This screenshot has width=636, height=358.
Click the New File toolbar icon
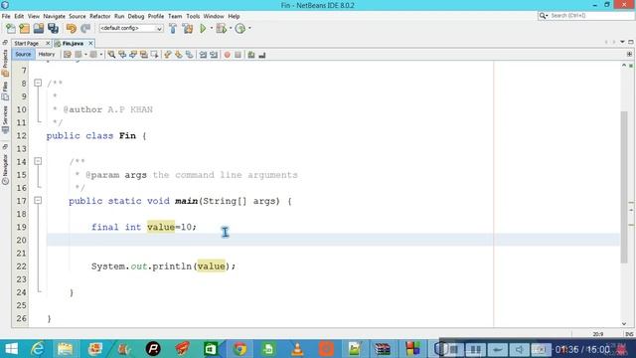click(x=11, y=29)
